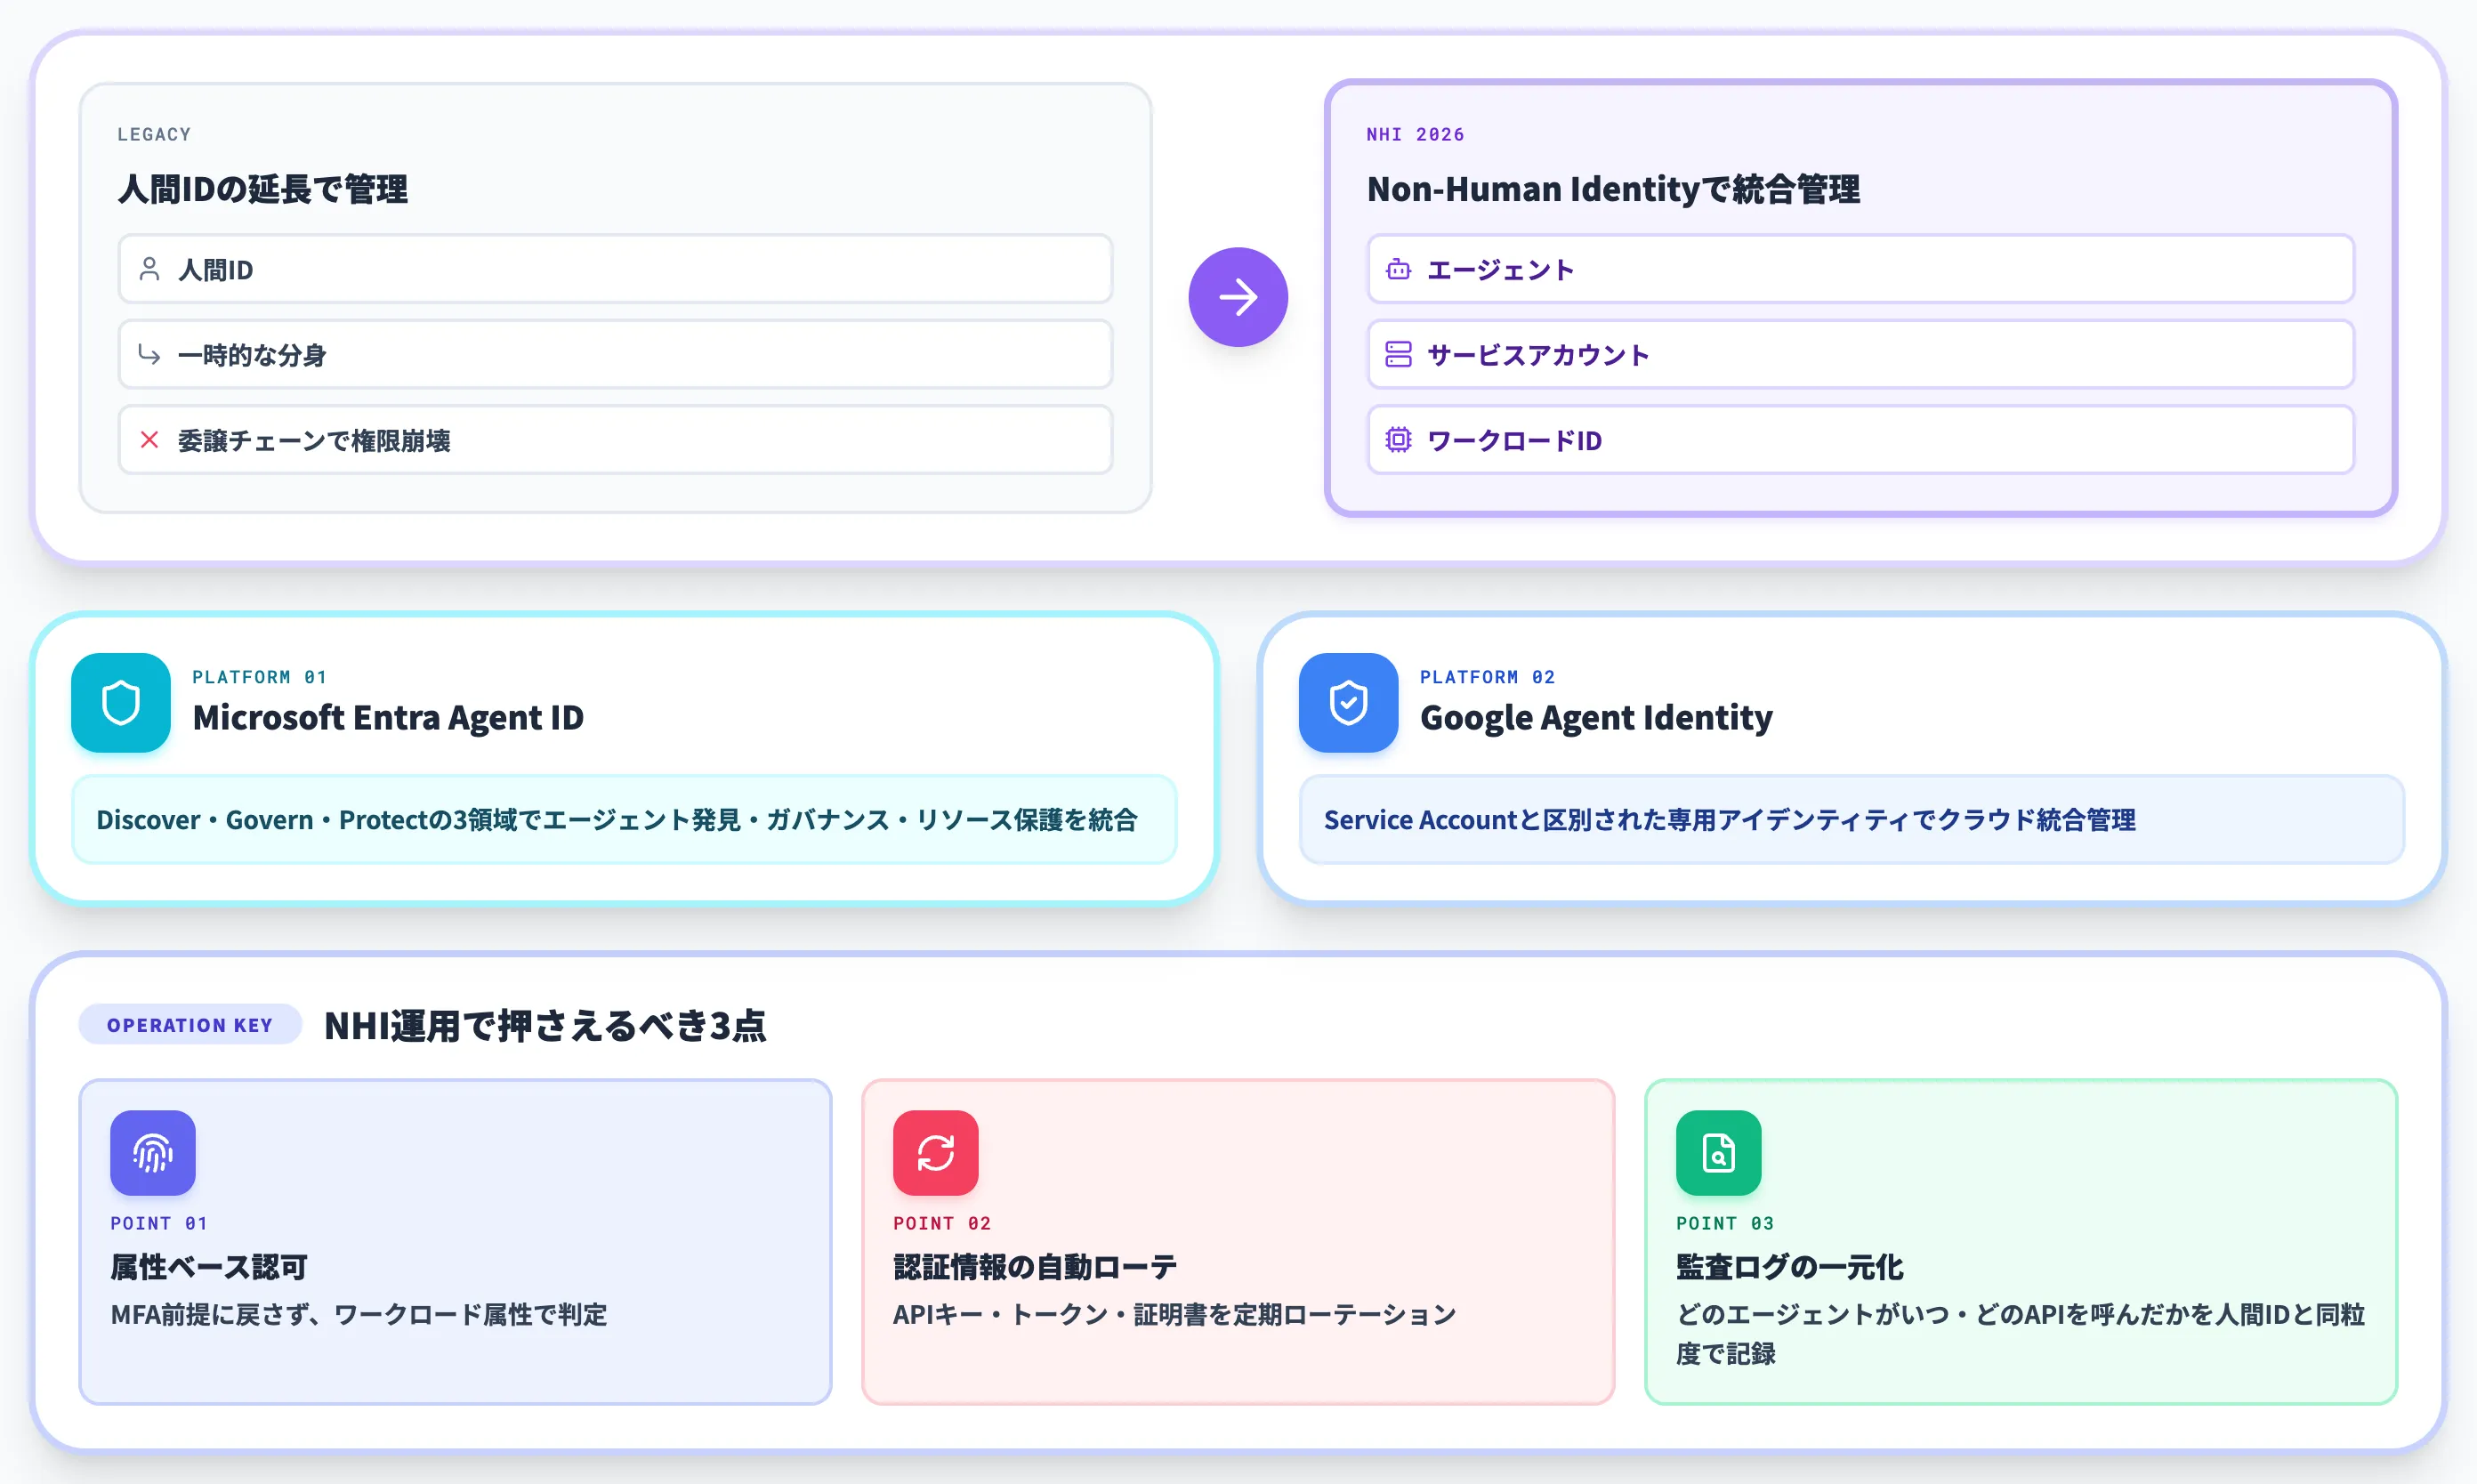Click the 属性ベース認可 title
Screen dimensions: 2477x1484
pyautogui.click(x=209, y=1267)
